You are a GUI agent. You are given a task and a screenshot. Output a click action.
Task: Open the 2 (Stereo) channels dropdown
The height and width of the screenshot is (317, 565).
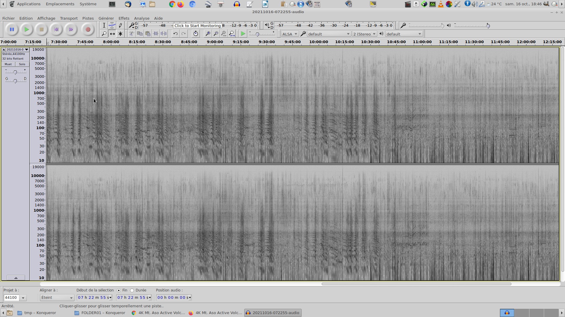click(364, 34)
